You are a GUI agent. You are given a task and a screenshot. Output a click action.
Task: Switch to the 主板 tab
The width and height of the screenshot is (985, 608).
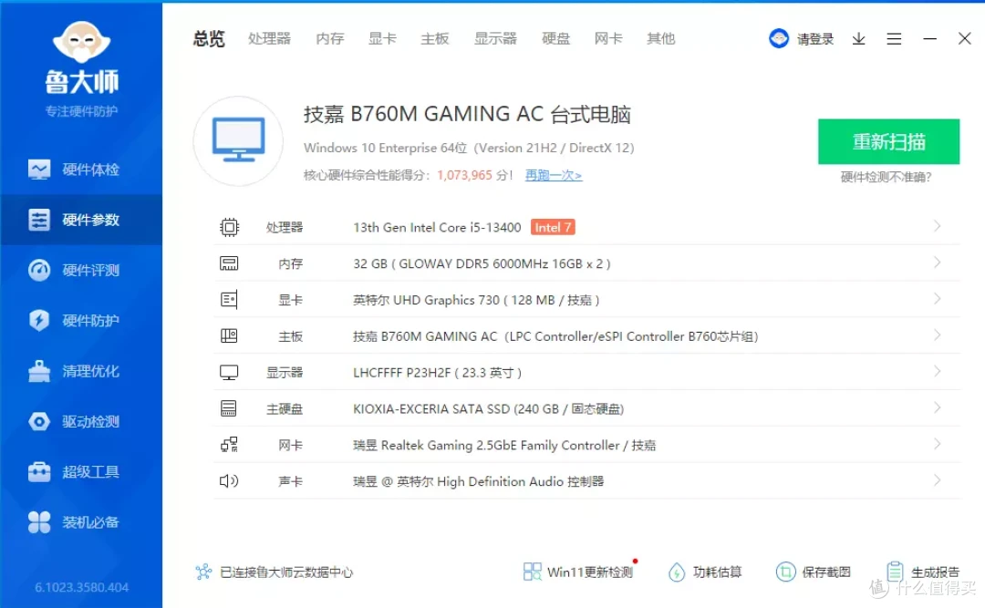435,39
